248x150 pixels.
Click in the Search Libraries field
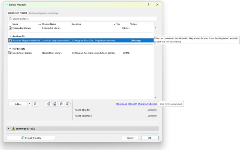82,18
